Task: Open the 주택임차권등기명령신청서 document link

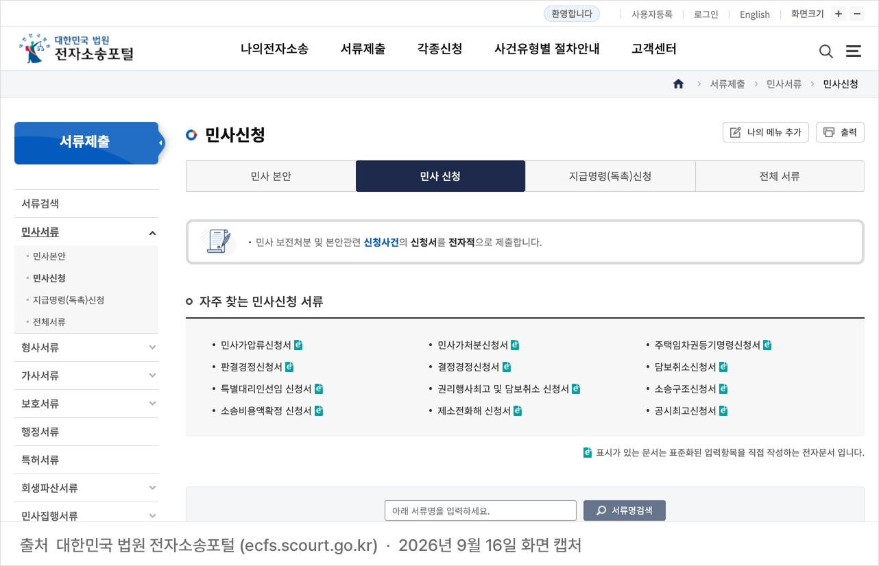Action: coord(708,345)
